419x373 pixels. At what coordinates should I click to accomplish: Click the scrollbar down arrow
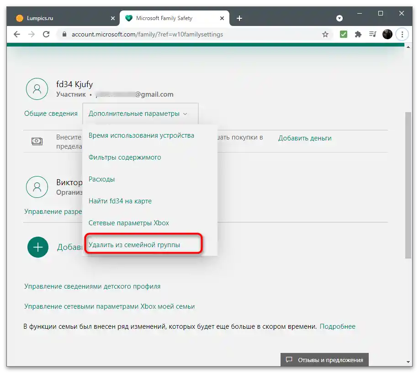tap(408, 362)
